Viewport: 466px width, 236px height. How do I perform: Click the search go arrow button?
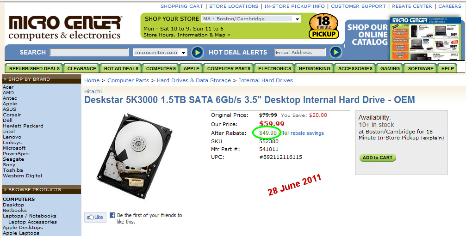pyautogui.click(x=198, y=53)
